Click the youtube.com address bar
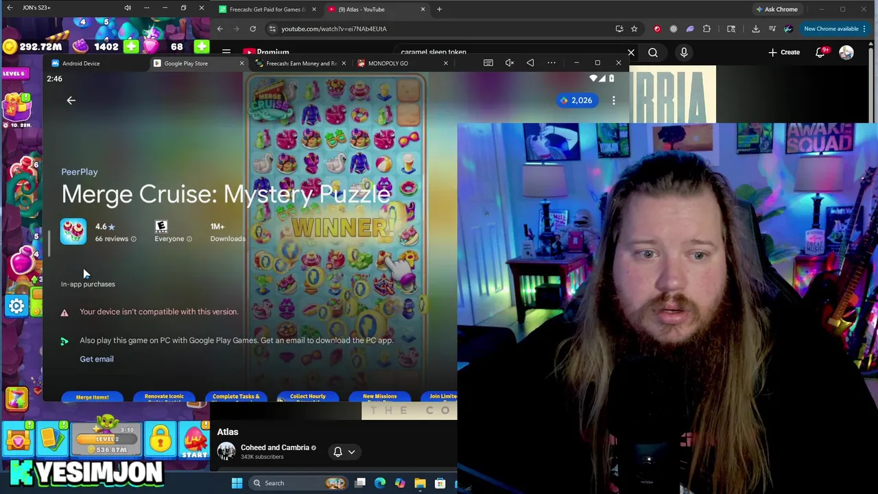Viewport: 878px width, 494px height. 439,29
